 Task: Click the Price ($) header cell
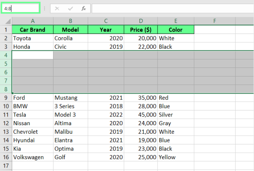pyautogui.click(x=140, y=30)
